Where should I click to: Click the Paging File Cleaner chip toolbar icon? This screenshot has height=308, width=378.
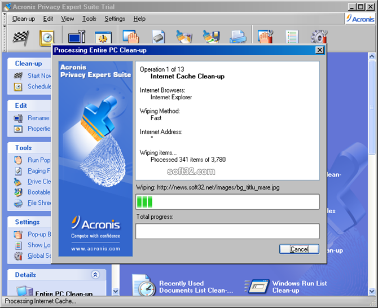click(159, 37)
